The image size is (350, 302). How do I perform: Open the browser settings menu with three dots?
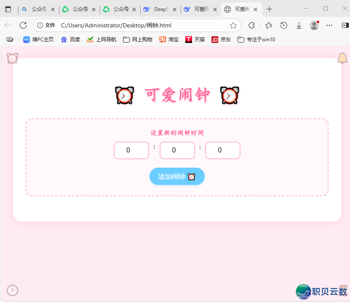coord(329,25)
